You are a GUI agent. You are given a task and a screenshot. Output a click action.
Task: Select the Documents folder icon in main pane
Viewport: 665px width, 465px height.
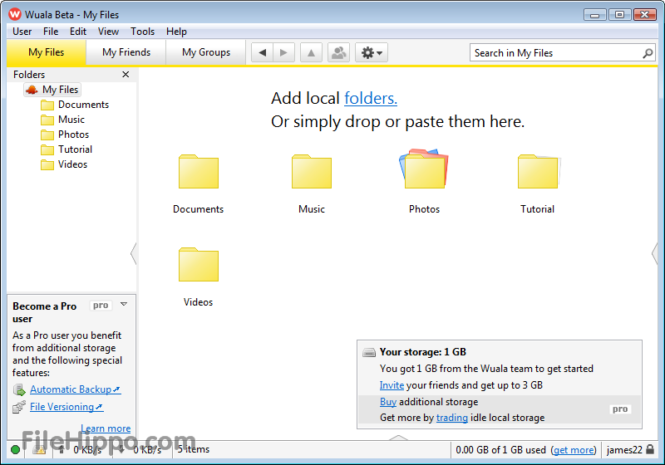click(x=198, y=172)
